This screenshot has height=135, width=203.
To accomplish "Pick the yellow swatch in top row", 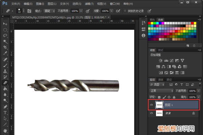I will pyautogui.click(x=152, y=23).
